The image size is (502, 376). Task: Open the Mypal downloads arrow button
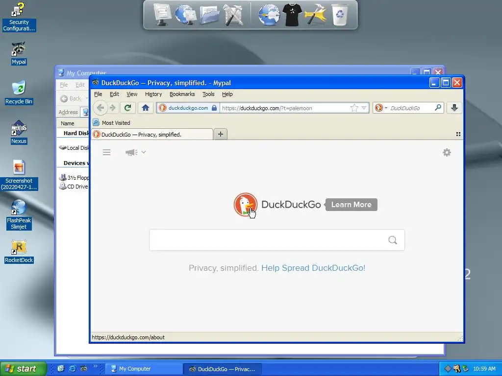point(454,108)
